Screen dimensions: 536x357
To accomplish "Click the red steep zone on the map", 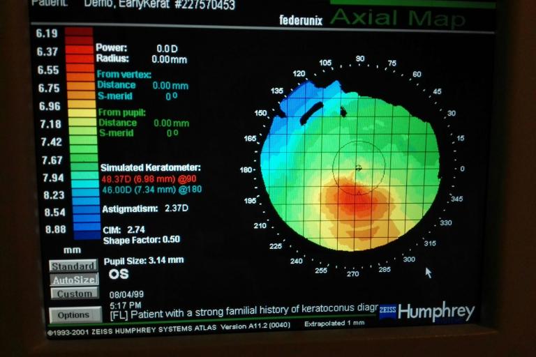I will pos(352,204).
